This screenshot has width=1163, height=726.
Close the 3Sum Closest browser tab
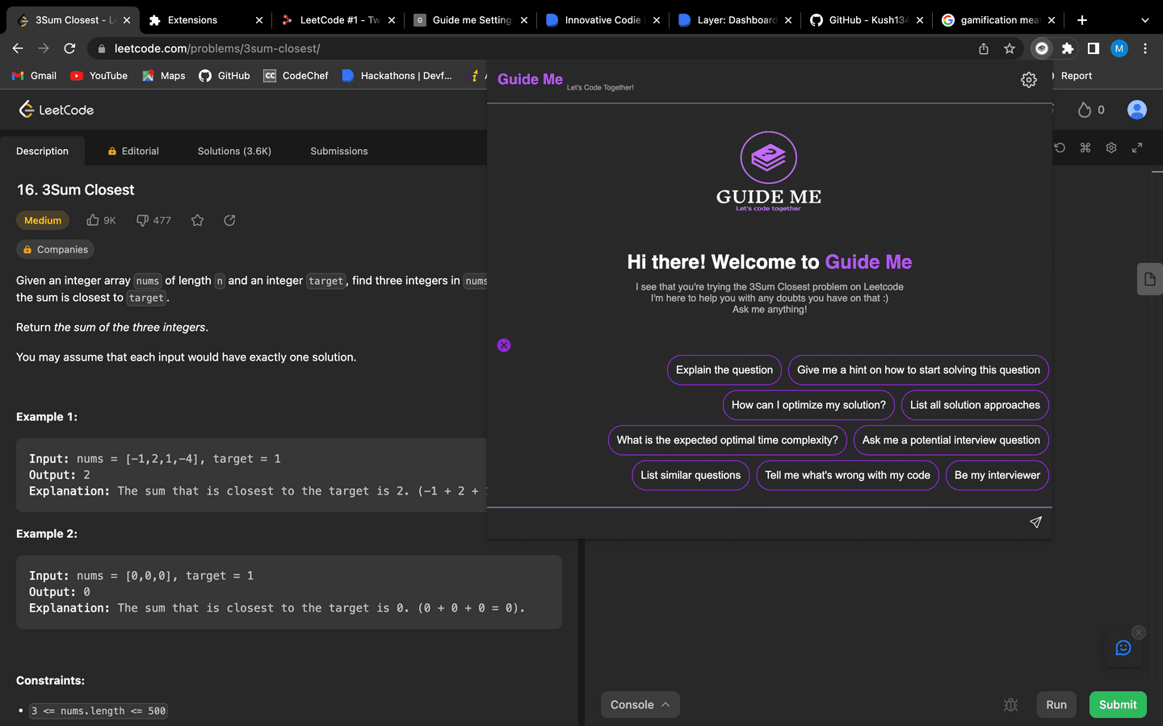pos(127,20)
